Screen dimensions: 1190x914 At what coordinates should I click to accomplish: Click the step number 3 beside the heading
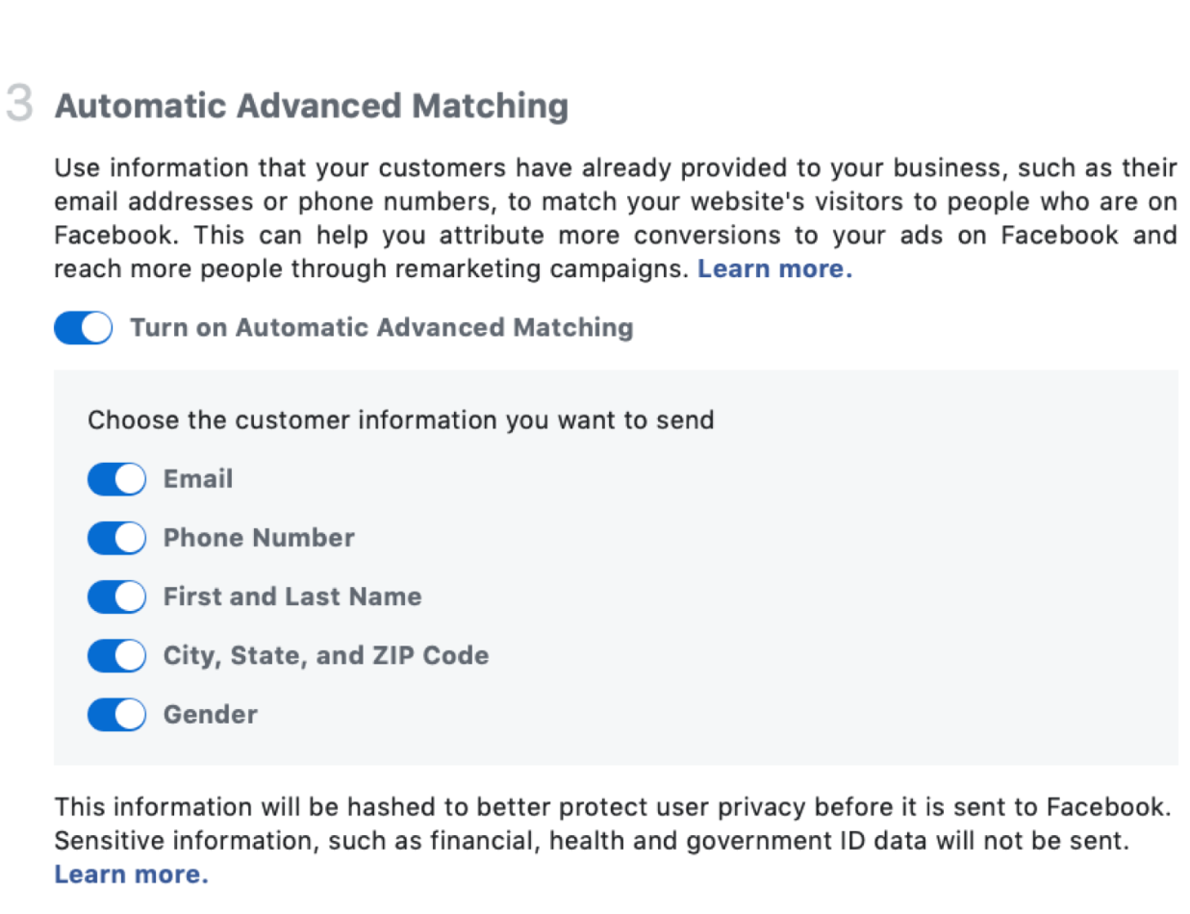pos(19,104)
